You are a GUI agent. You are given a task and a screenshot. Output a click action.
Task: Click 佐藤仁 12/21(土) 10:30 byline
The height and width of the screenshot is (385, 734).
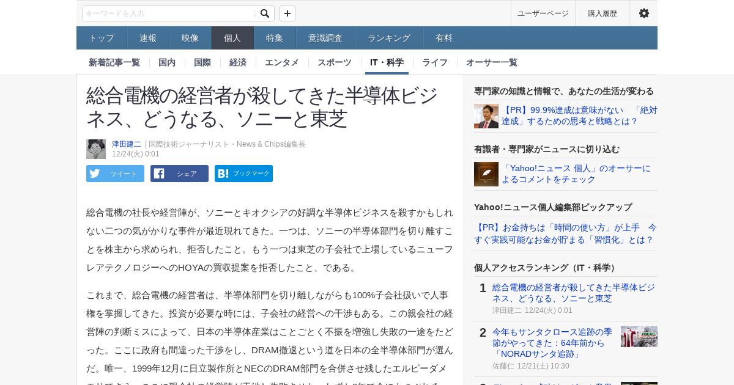pos(531,366)
